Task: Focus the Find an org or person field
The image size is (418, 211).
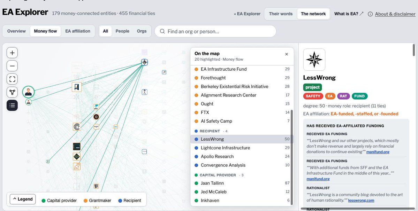Action: [215, 31]
